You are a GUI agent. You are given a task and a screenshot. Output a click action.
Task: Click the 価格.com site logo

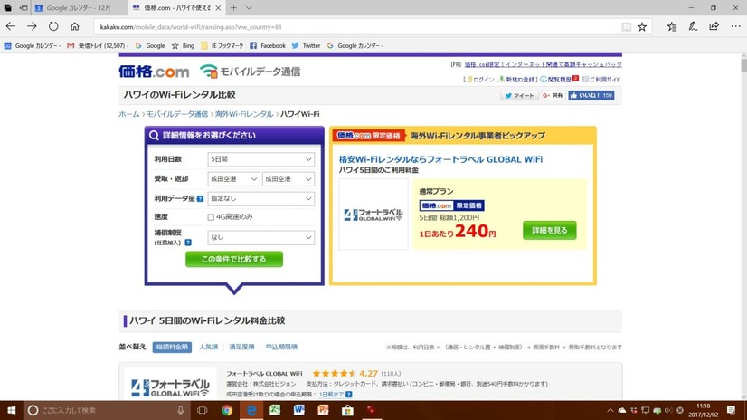pyautogui.click(x=154, y=72)
